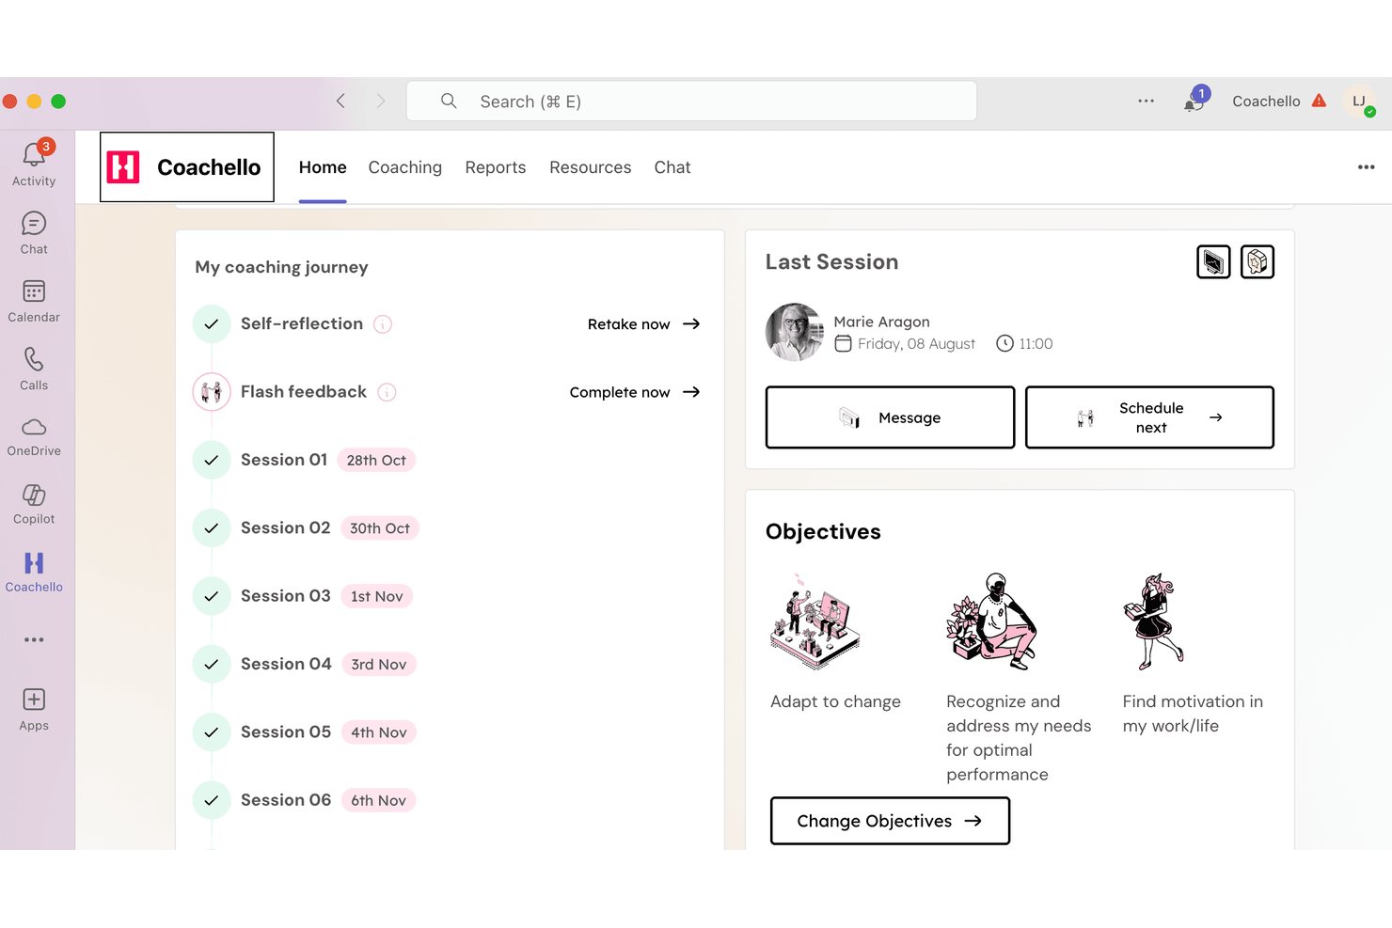Click the 6th Nov date badge
1392x928 pixels.
[378, 800]
